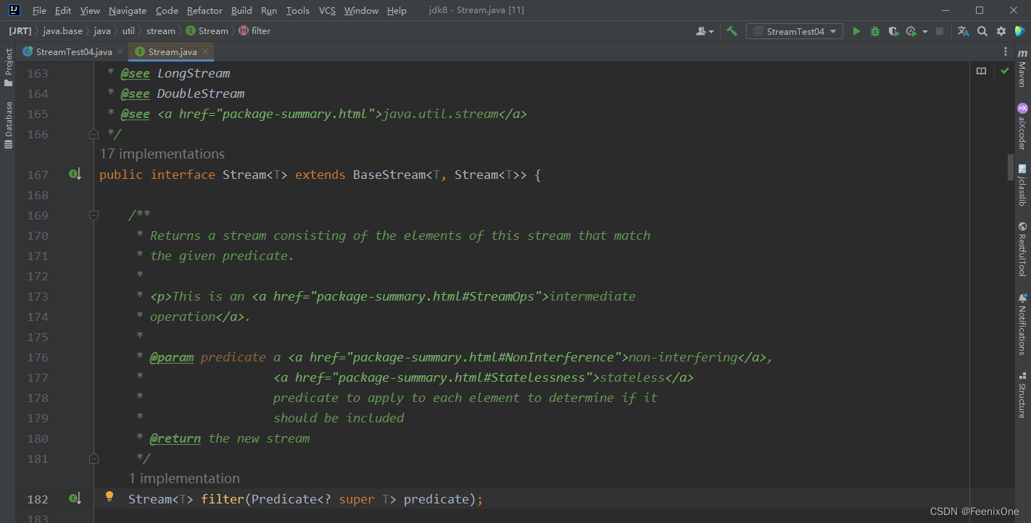The image size is (1031, 523).
Task: Open the Notifications tool window
Action: (x=1022, y=324)
